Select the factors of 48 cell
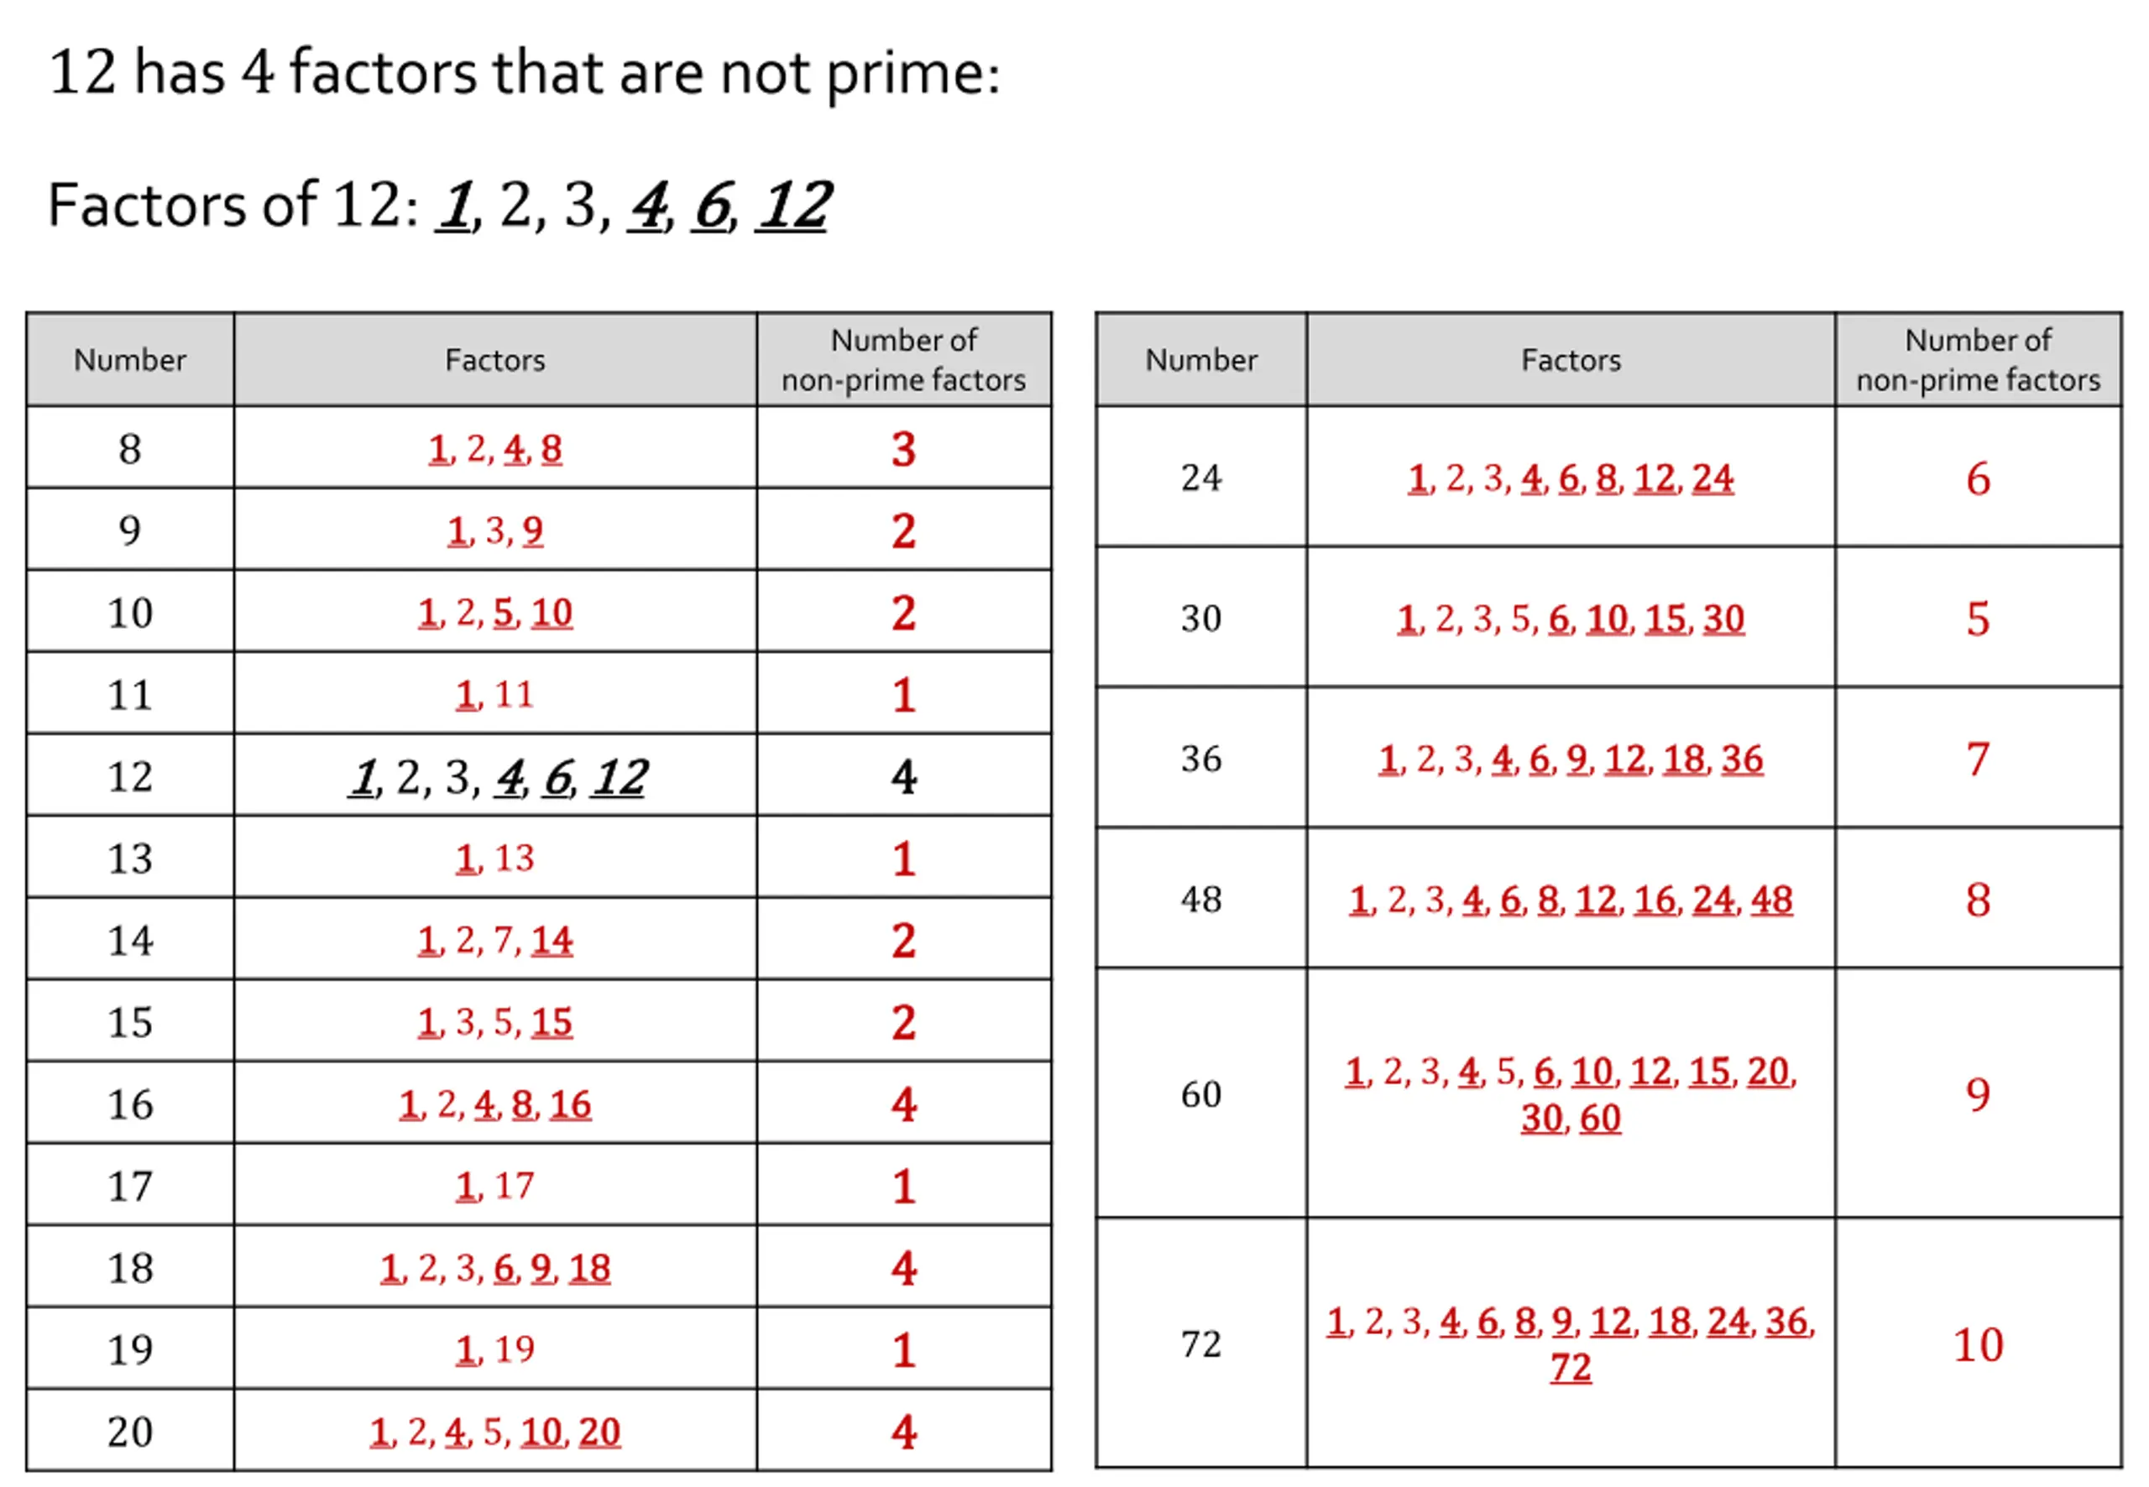Image resolution: width=2149 pixels, height=1487 pixels. coord(1571,898)
